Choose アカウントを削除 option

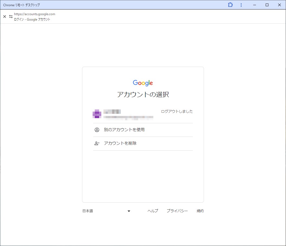[143, 143]
